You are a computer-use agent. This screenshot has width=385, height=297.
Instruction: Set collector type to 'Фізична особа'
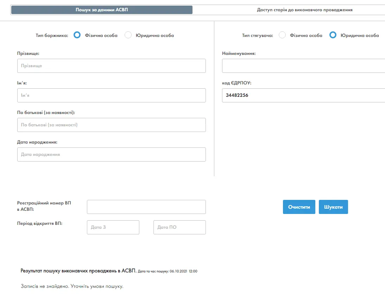coord(282,35)
